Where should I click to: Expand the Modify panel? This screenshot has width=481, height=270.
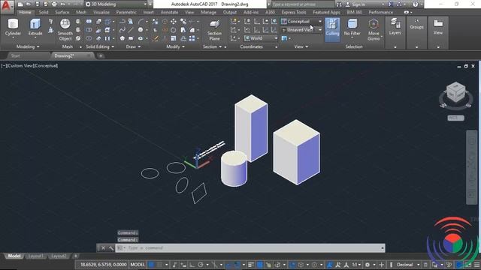pyautogui.click(x=175, y=46)
